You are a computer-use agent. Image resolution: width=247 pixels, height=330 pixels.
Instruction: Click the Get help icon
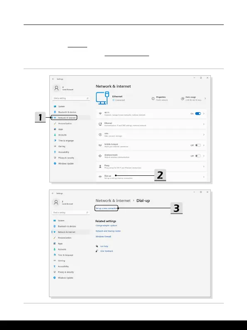pos(97,246)
